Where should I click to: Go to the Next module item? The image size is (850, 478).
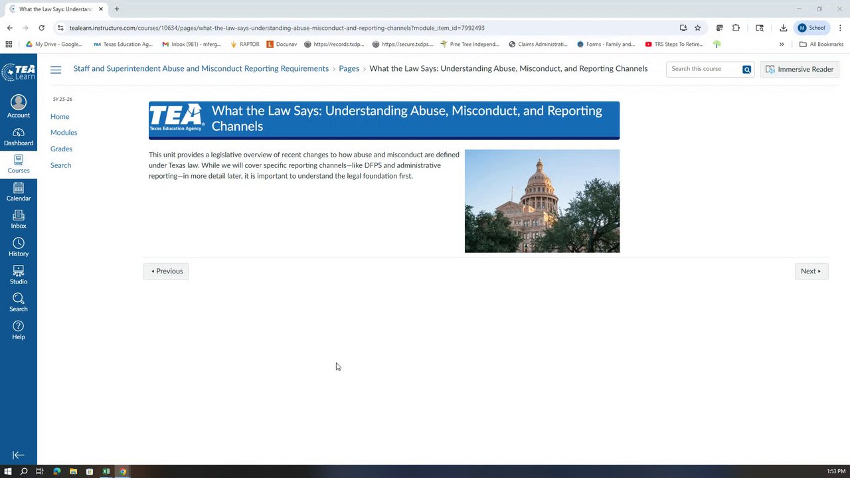[811, 271]
